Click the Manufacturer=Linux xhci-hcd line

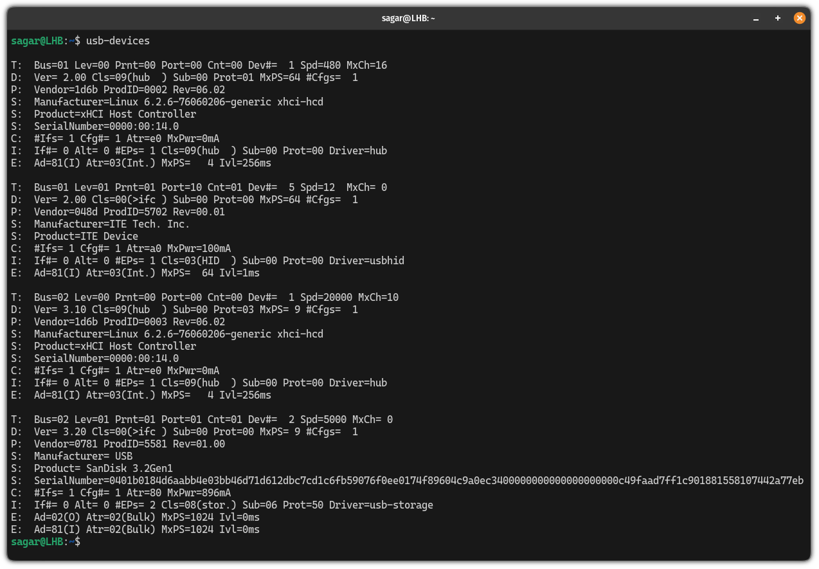[x=174, y=102]
